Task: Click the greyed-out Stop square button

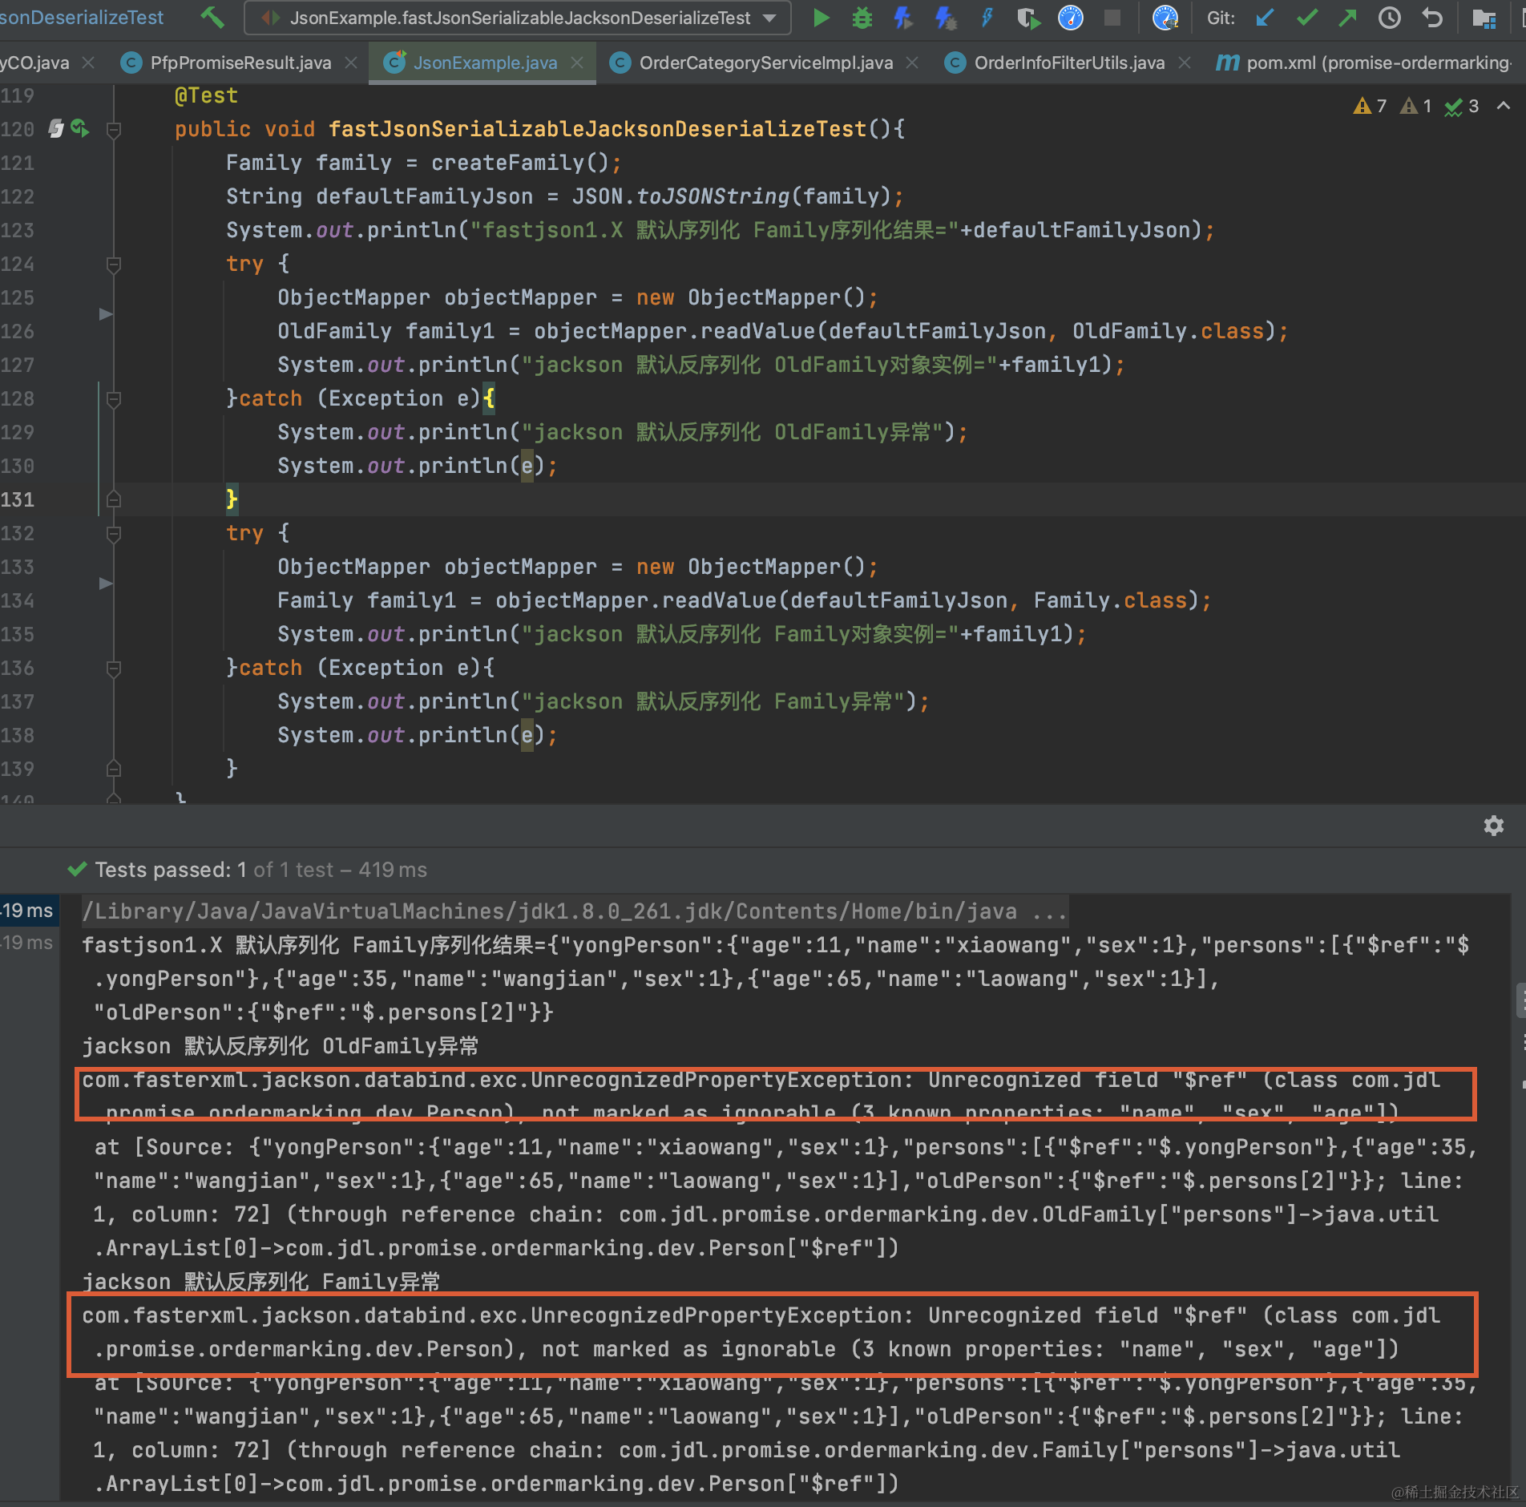Action: coord(1112,17)
